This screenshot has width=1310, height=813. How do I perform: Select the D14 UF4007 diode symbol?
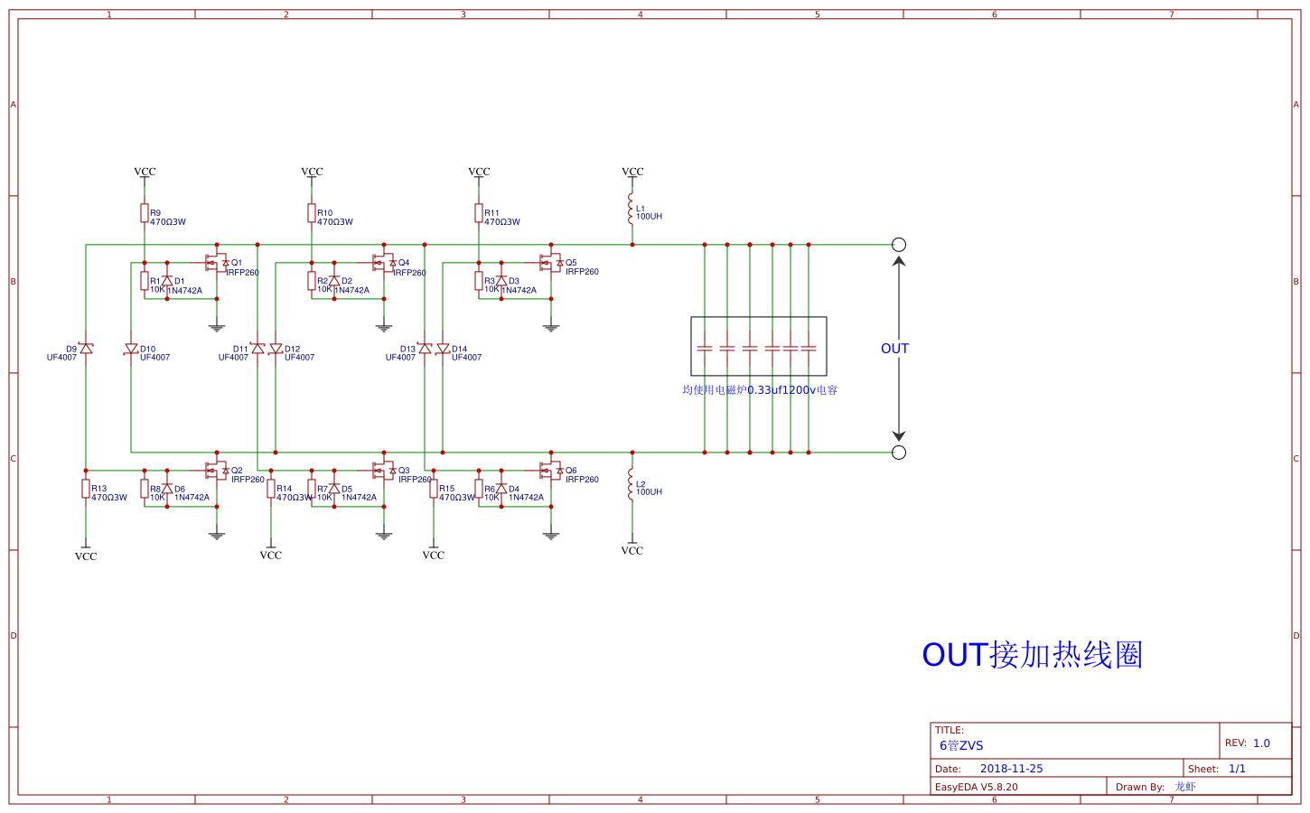point(443,349)
